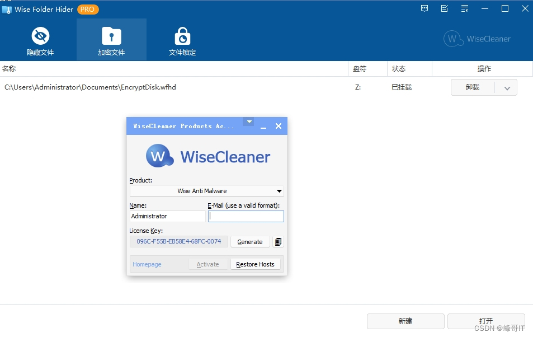Minimize the Wise Folder Hider window
The image size is (533, 337).
485,8
